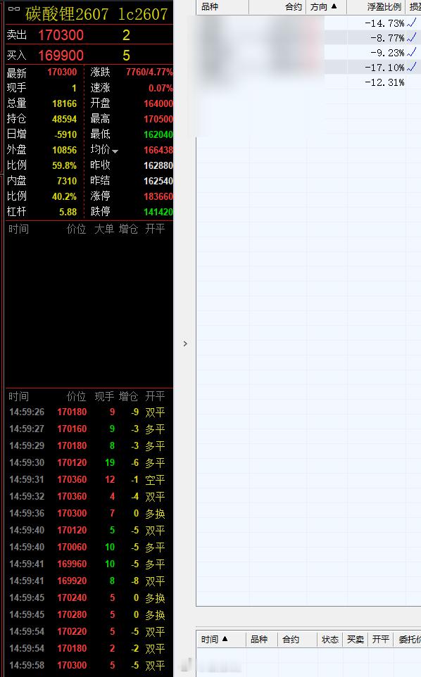The height and width of the screenshot is (677, 421).
Task: Expand the side panel with the > arrow
Action: tap(185, 343)
